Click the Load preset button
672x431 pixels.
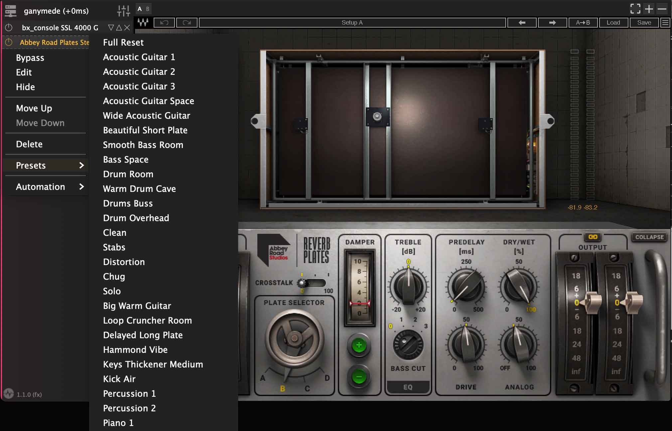coord(614,23)
